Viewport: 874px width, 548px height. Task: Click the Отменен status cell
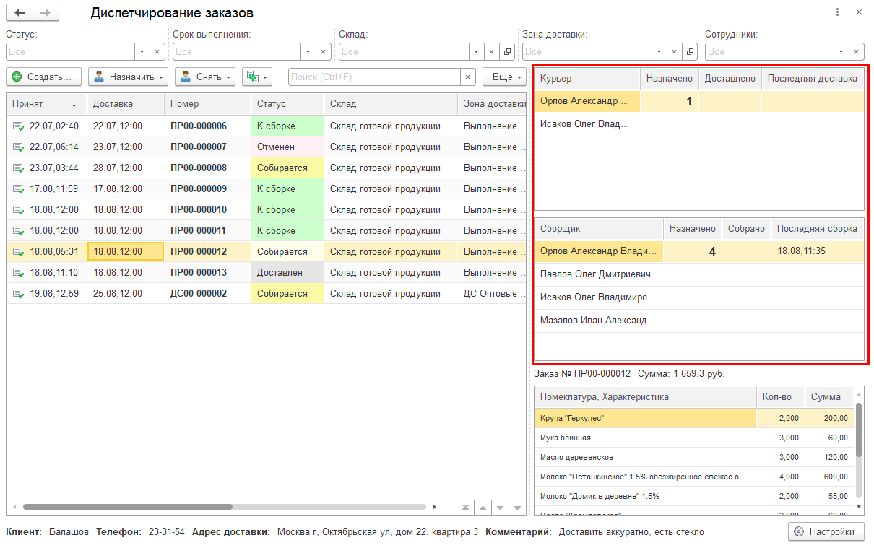point(287,147)
